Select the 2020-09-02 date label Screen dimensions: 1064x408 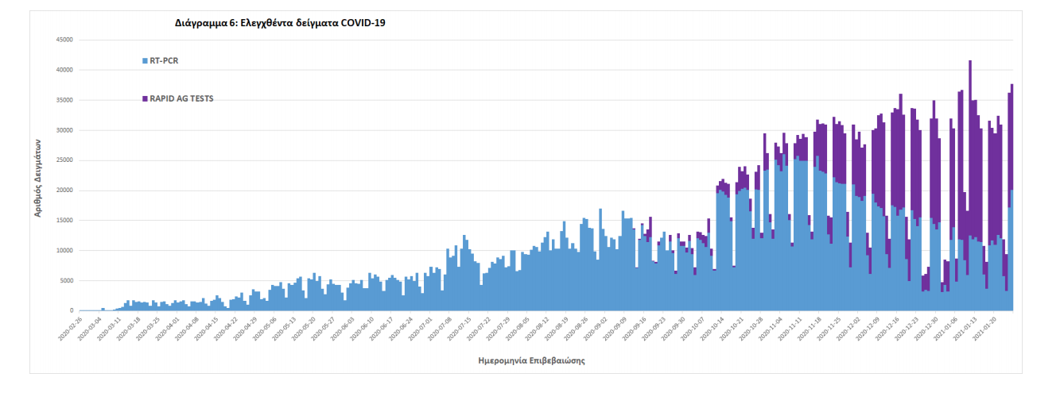coord(594,327)
